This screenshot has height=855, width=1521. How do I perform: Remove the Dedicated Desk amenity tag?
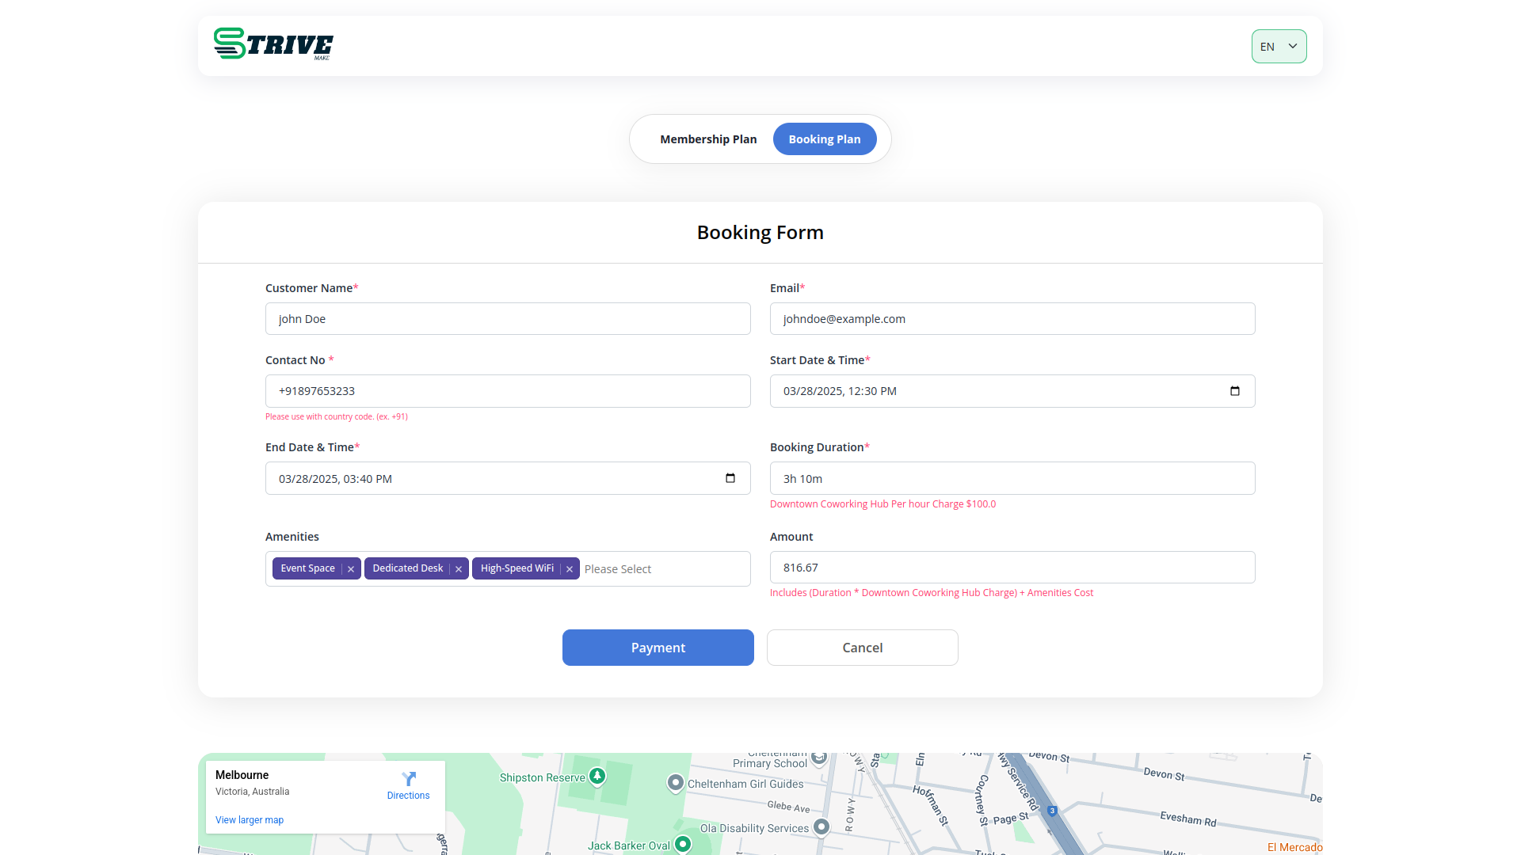point(459,569)
